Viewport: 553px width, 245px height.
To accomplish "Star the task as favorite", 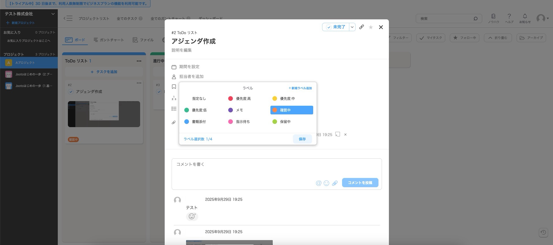I will (371, 27).
